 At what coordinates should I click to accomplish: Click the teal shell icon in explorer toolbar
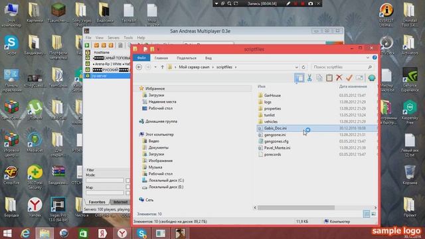point(372,78)
